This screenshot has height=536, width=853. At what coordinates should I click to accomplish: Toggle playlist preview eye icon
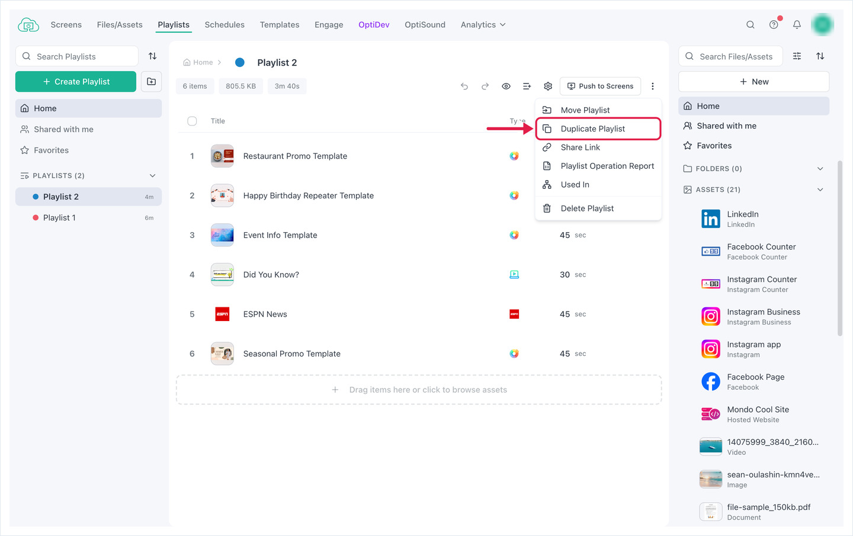point(506,86)
